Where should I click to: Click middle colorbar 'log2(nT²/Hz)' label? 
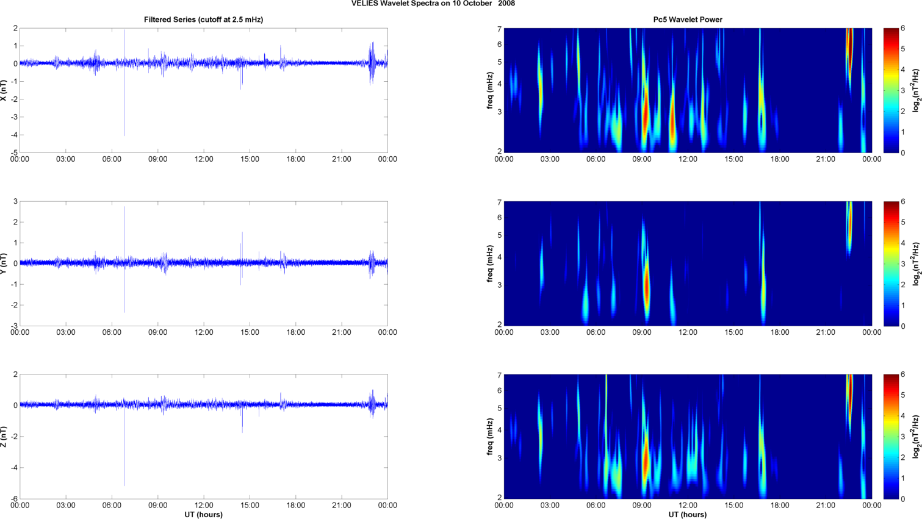pos(916,263)
